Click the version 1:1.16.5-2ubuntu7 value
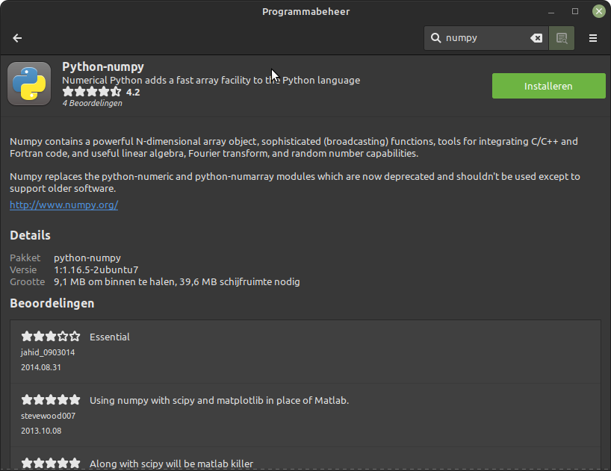The height and width of the screenshot is (471, 611). point(96,269)
